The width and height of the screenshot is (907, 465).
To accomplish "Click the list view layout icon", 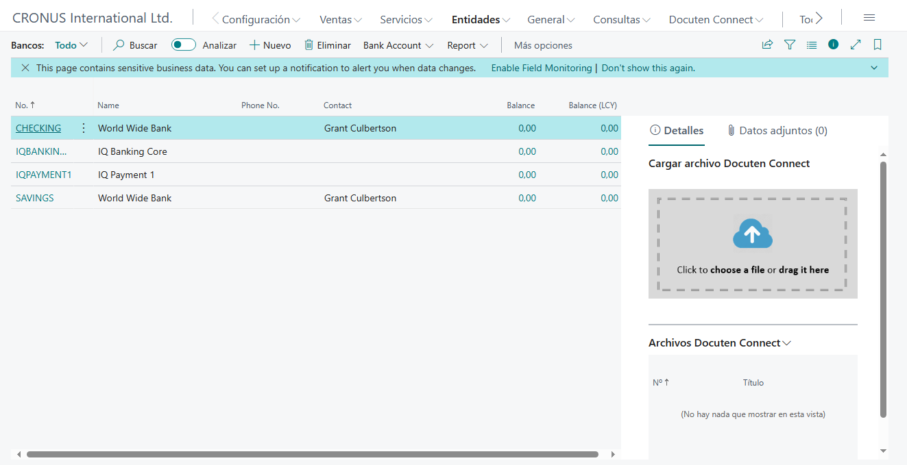I will (x=812, y=45).
